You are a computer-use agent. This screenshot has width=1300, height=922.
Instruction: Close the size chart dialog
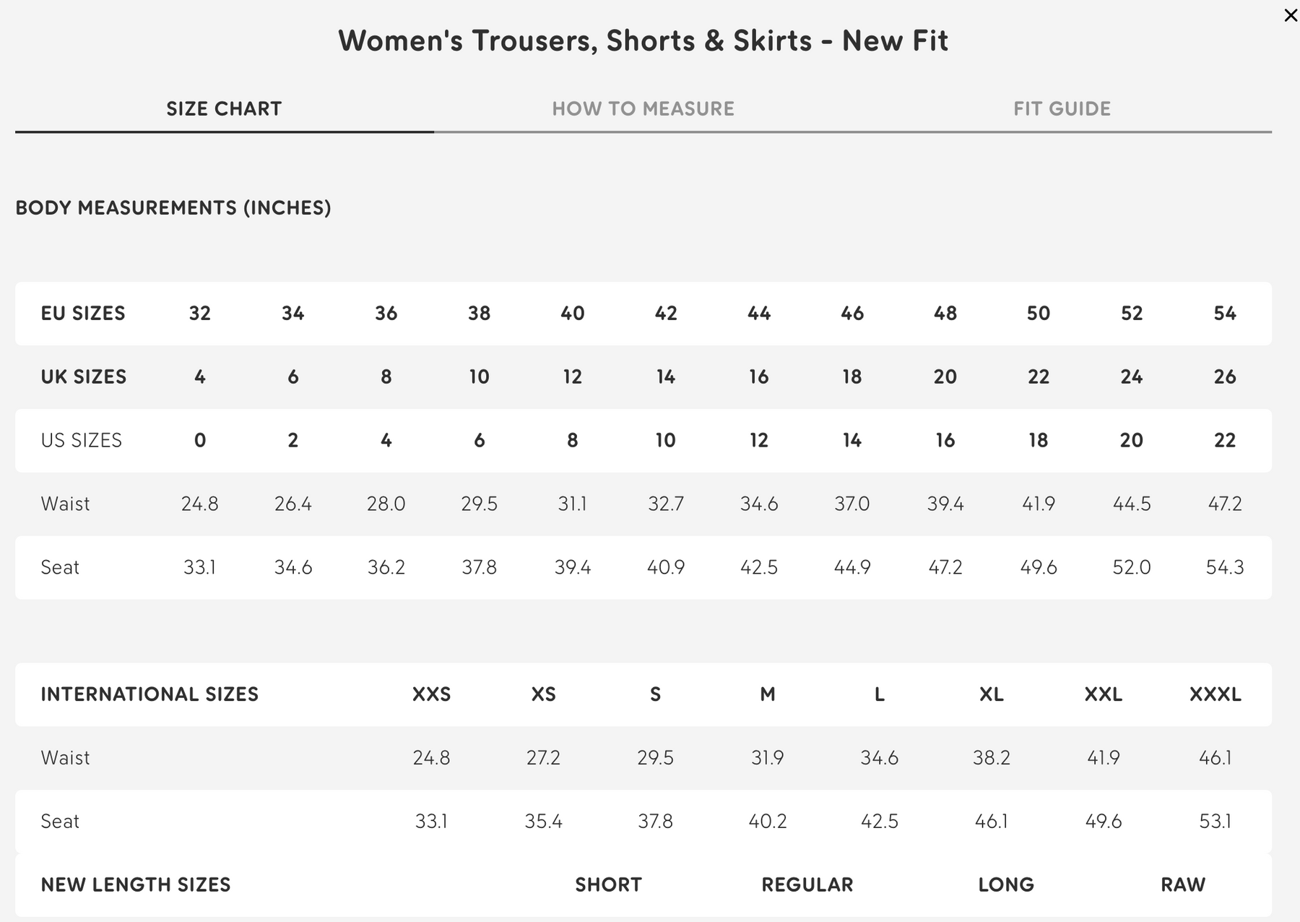[1290, 15]
